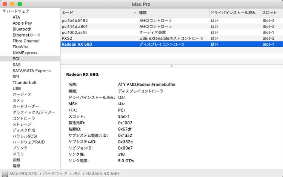Sort by the カード column header
283x177 pixels.
coord(68,13)
